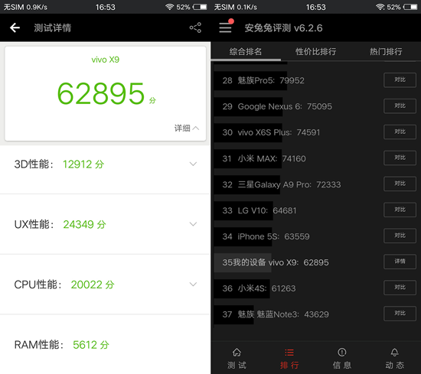Open the 信息 info icon
This screenshot has width=421, height=374.
(x=342, y=353)
